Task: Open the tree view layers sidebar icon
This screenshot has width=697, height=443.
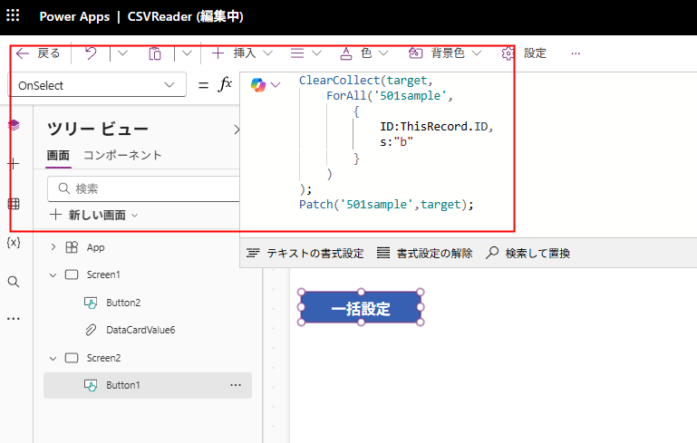Action: pyautogui.click(x=13, y=125)
